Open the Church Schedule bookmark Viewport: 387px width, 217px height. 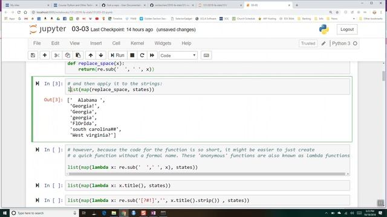pyautogui.click(x=243, y=19)
